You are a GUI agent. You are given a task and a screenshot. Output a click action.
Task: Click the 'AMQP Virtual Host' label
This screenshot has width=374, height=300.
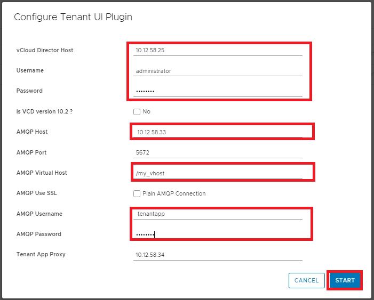(x=42, y=173)
